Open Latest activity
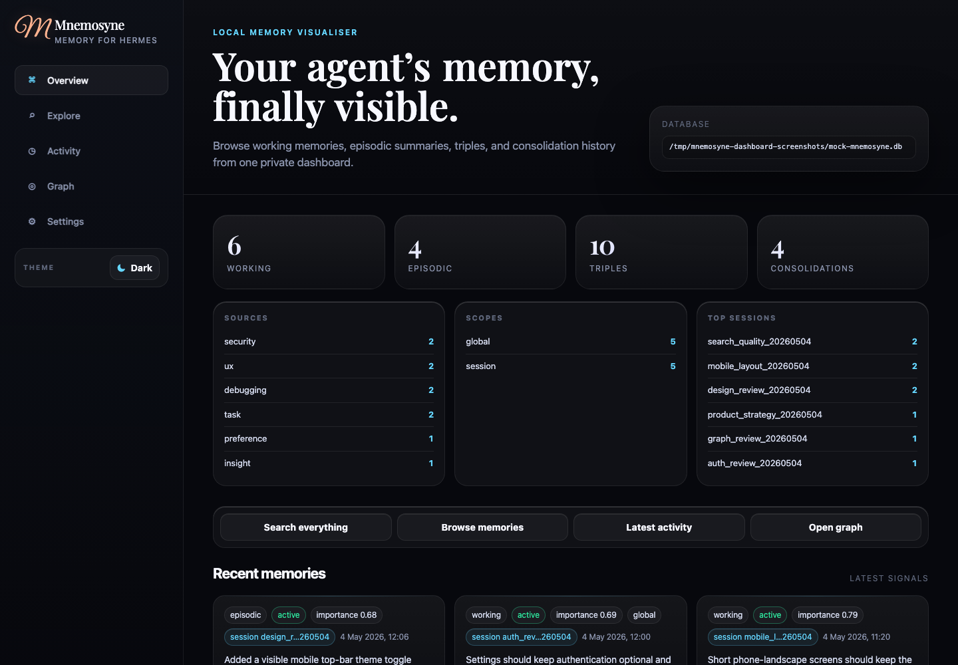The height and width of the screenshot is (665, 958). (659, 527)
